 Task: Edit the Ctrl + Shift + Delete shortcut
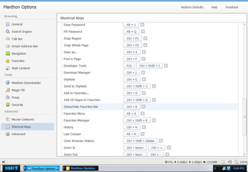(140, 141)
